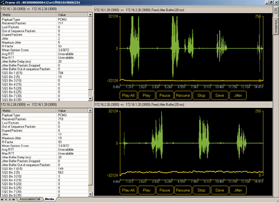The height and width of the screenshot is (203, 279).
Task: Select lower SQS Bin 2 value 563
Action: [61, 172]
